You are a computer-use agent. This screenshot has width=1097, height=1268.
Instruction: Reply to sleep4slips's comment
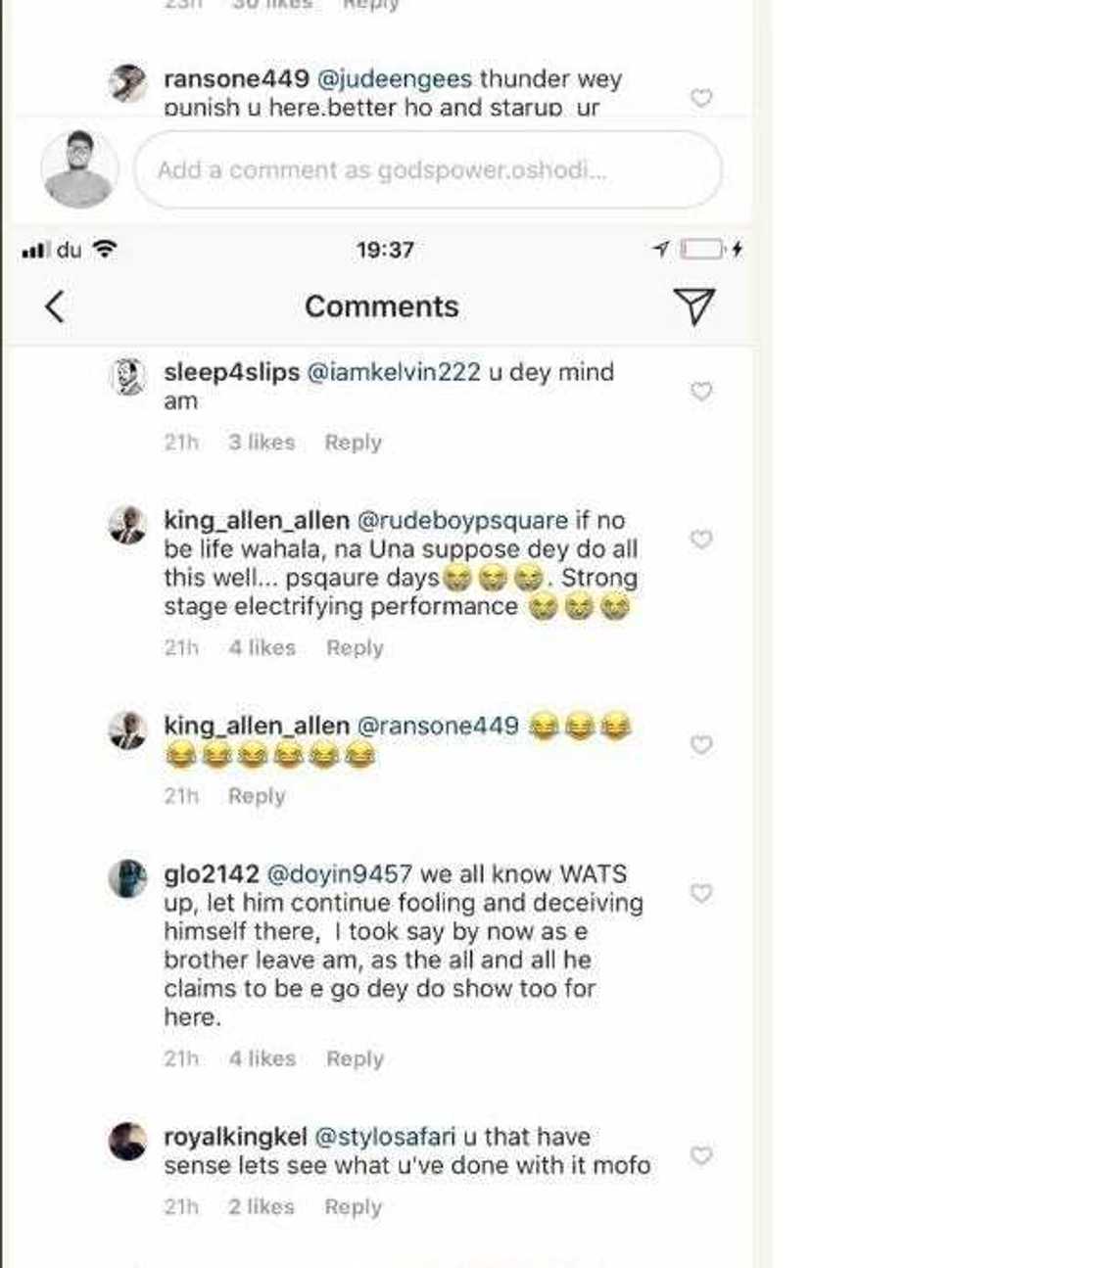353,443
